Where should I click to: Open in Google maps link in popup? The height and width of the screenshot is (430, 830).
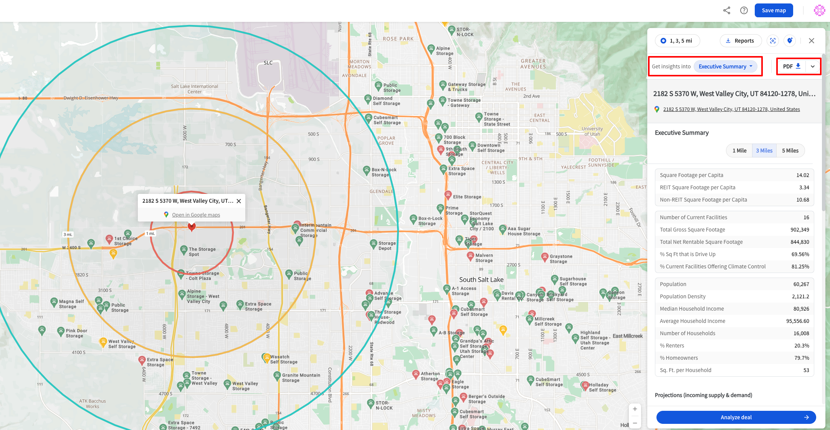pyautogui.click(x=196, y=215)
